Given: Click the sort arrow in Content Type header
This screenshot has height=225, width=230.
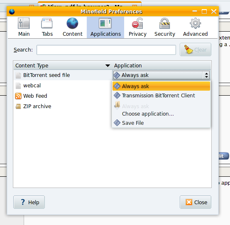Looking at the screenshot, I should [x=108, y=66].
